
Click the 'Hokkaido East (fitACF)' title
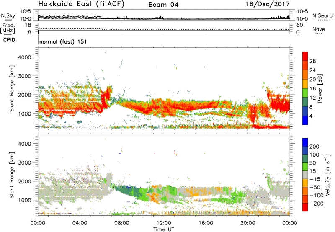point(81,4)
